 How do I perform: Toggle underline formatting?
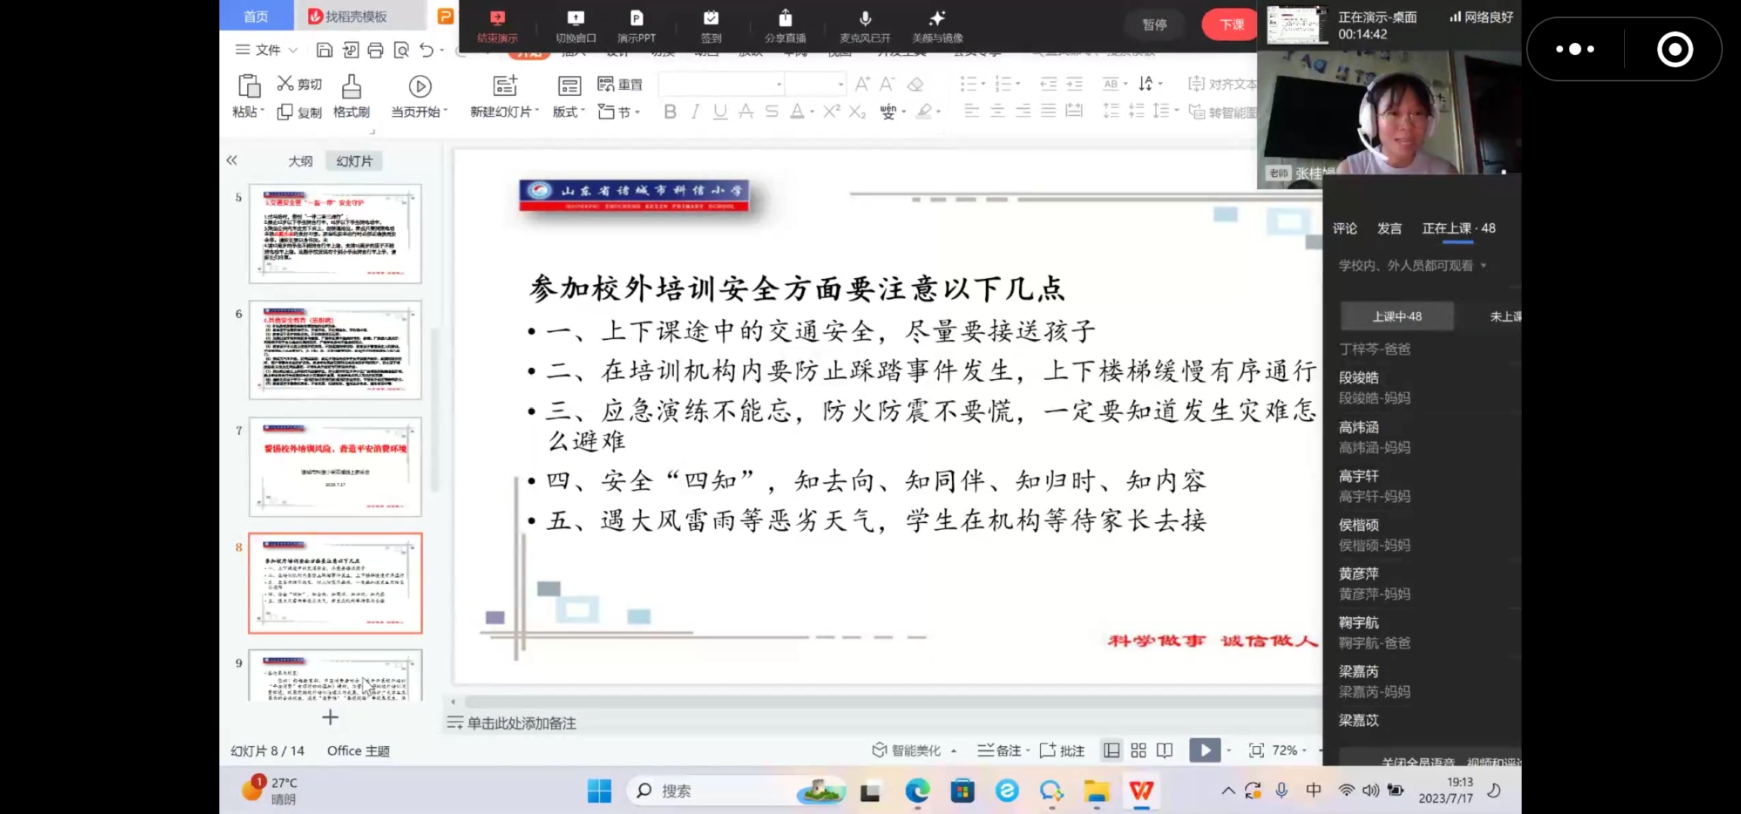coord(721,112)
